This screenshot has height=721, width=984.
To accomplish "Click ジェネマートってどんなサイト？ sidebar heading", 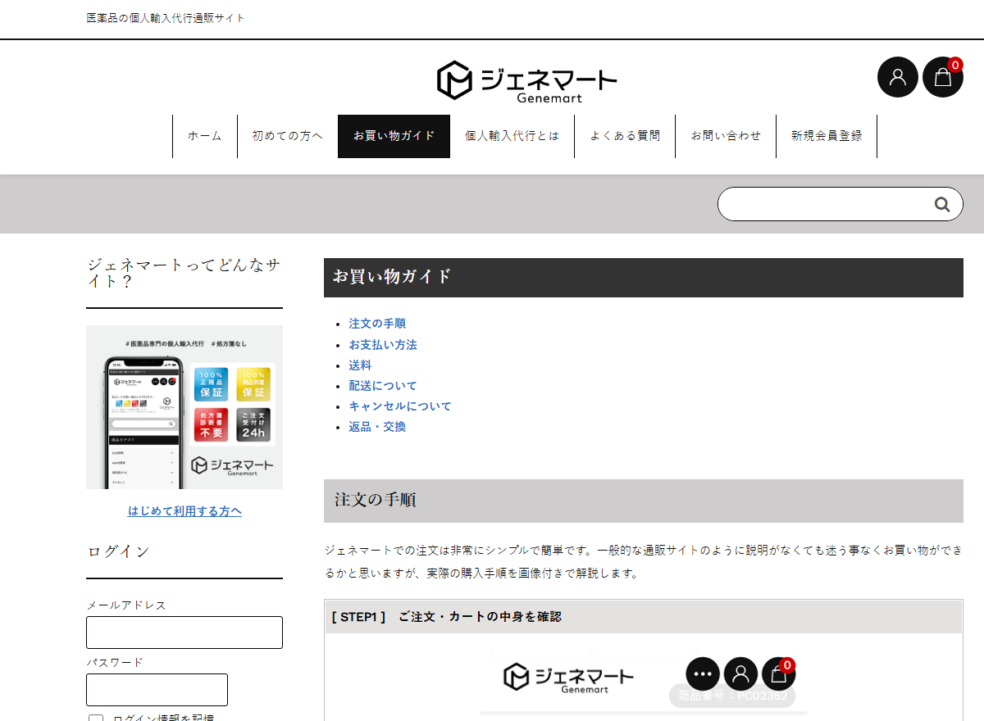I will pos(184,273).
